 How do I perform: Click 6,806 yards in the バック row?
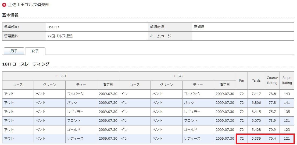pos(256,103)
